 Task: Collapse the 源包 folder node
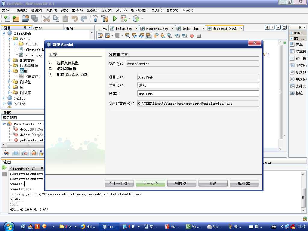tap(9, 71)
